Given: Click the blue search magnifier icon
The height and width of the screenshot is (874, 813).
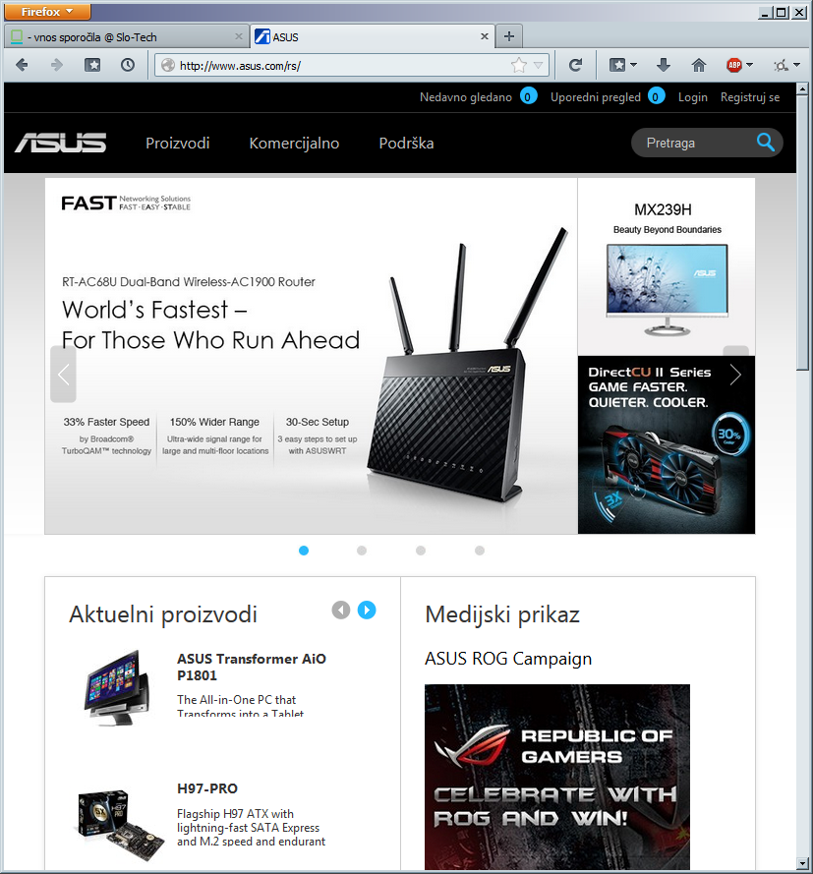Looking at the screenshot, I should (766, 143).
